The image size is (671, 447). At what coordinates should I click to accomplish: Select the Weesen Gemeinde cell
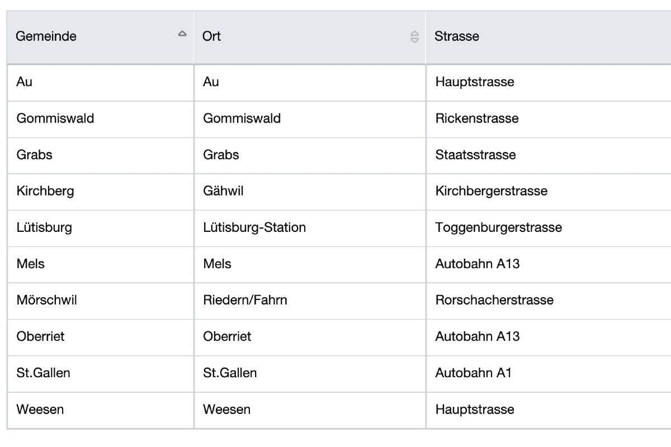tap(40, 409)
